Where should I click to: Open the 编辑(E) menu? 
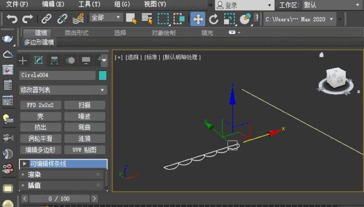53,4
